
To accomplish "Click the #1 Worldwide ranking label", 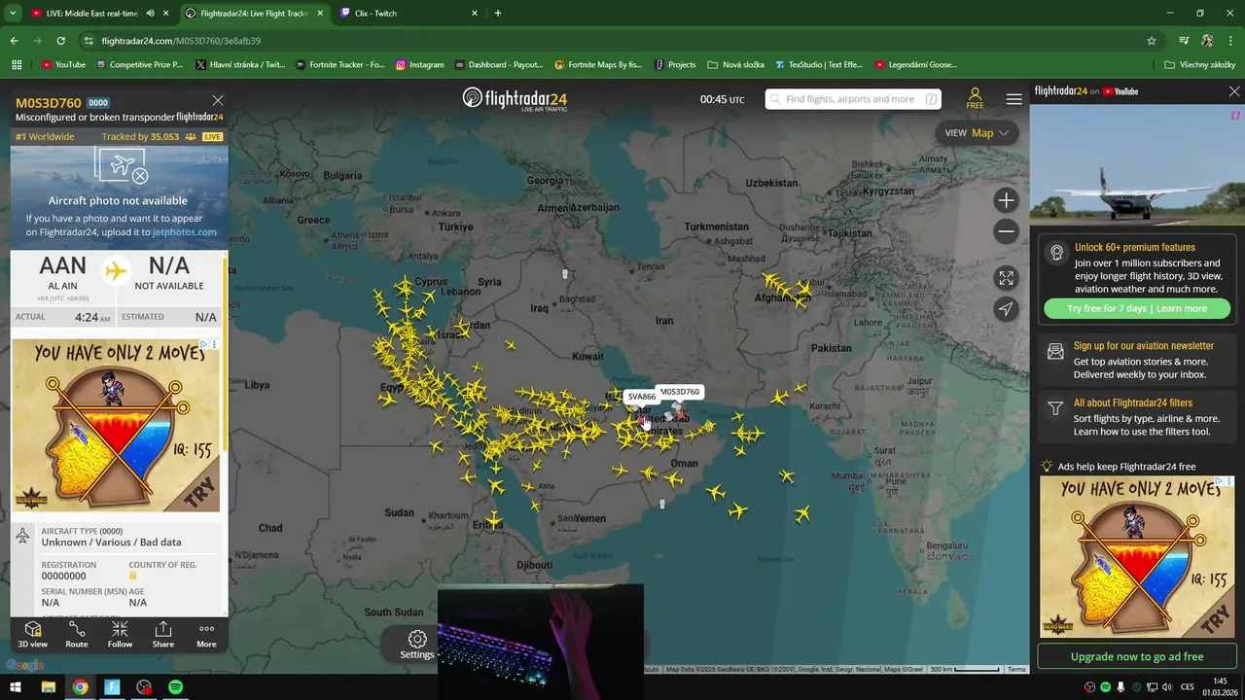I will 45,137.
